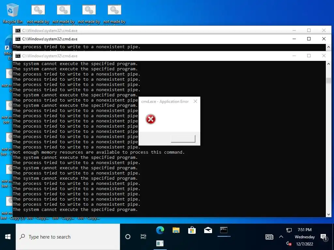Viewport: 334px width, 250px height.
Task: Click scroll-down arrow of front cmd window
Action: pos(328,215)
